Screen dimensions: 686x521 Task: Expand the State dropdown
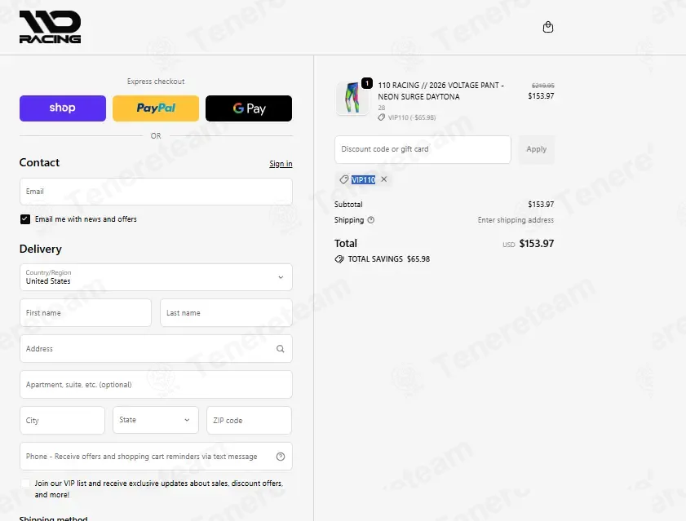coord(156,420)
